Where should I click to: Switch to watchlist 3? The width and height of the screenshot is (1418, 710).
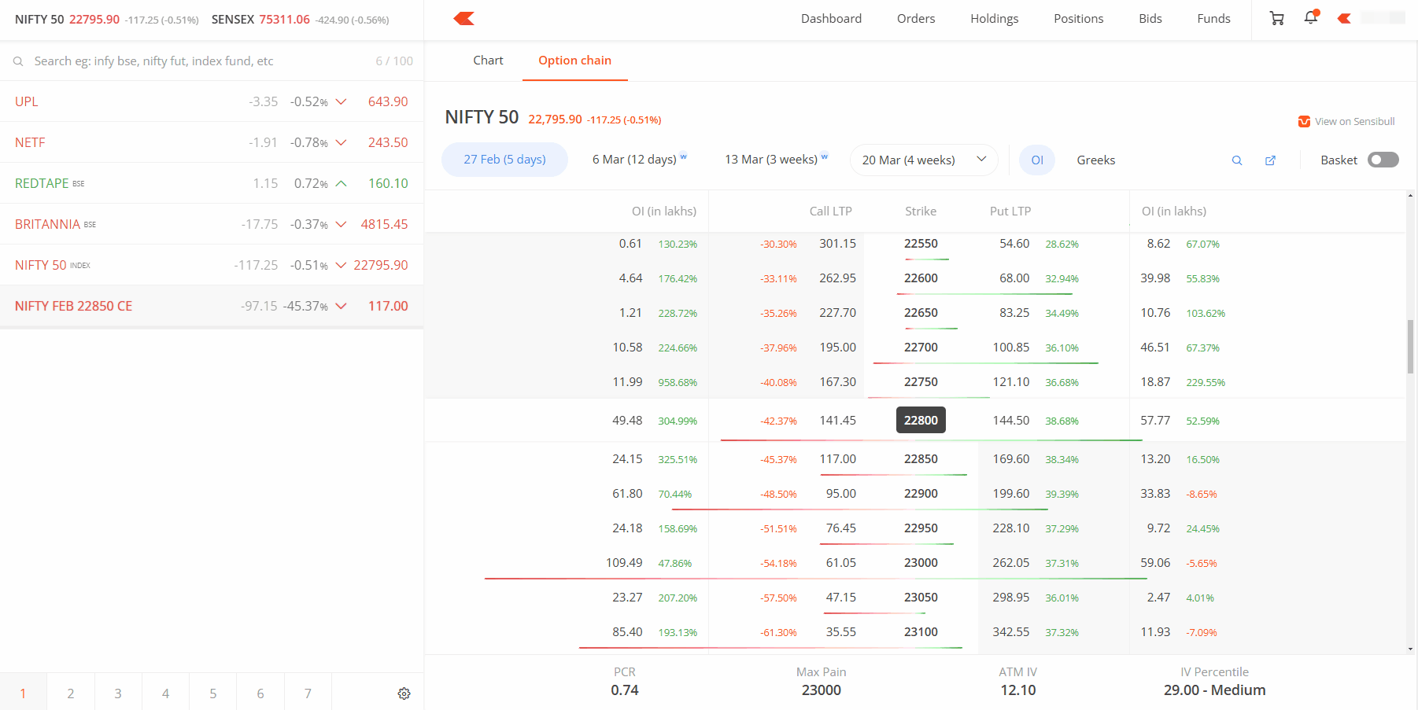pyautogui.click(x=118, y=693)
